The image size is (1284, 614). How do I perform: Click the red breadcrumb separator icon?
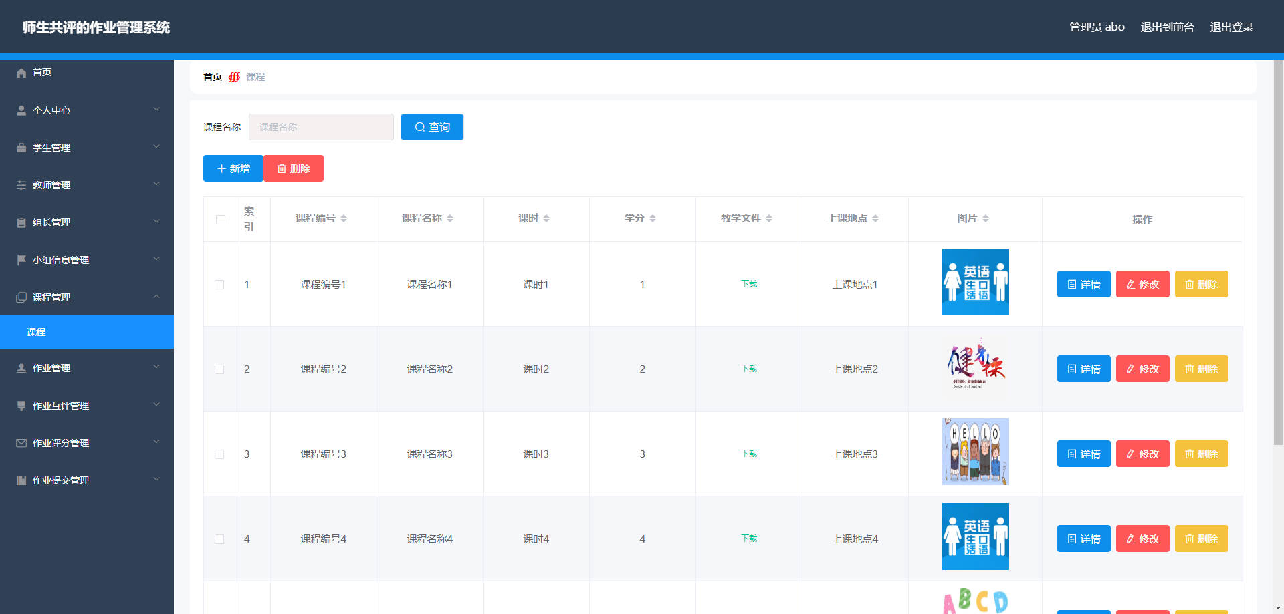(234, 77)
